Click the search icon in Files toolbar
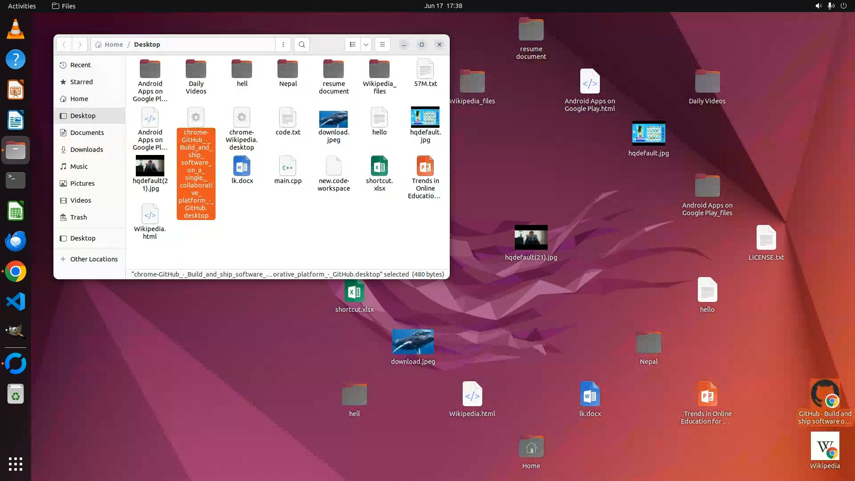This screenshot has height=481, width=855. [302, 45]
